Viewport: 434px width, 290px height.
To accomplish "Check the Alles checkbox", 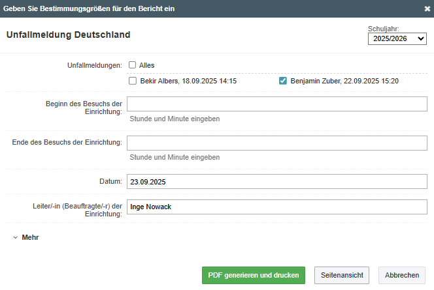I will click(132, 65).
